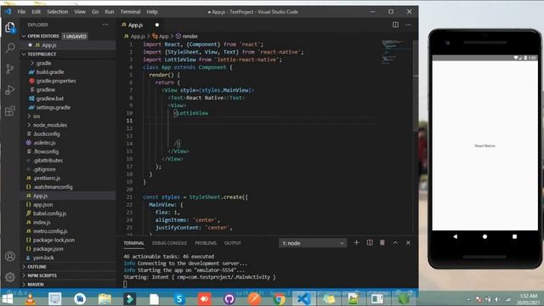Open yarn.lock in the explorer

[x=43, y=258]
